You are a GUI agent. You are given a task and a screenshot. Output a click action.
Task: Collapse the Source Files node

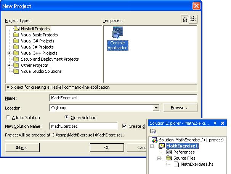tap(159, 158)
